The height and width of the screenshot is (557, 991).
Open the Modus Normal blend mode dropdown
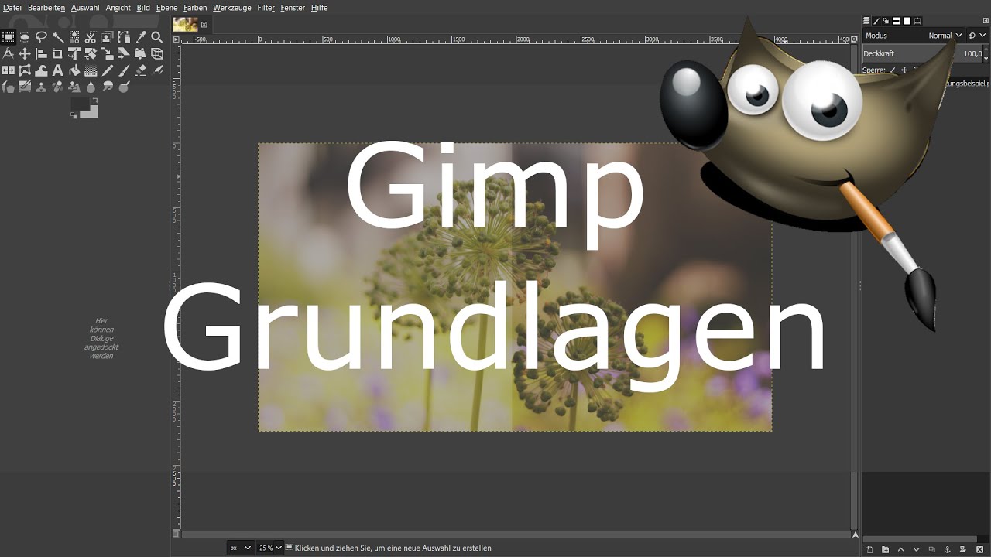(914, 36)
